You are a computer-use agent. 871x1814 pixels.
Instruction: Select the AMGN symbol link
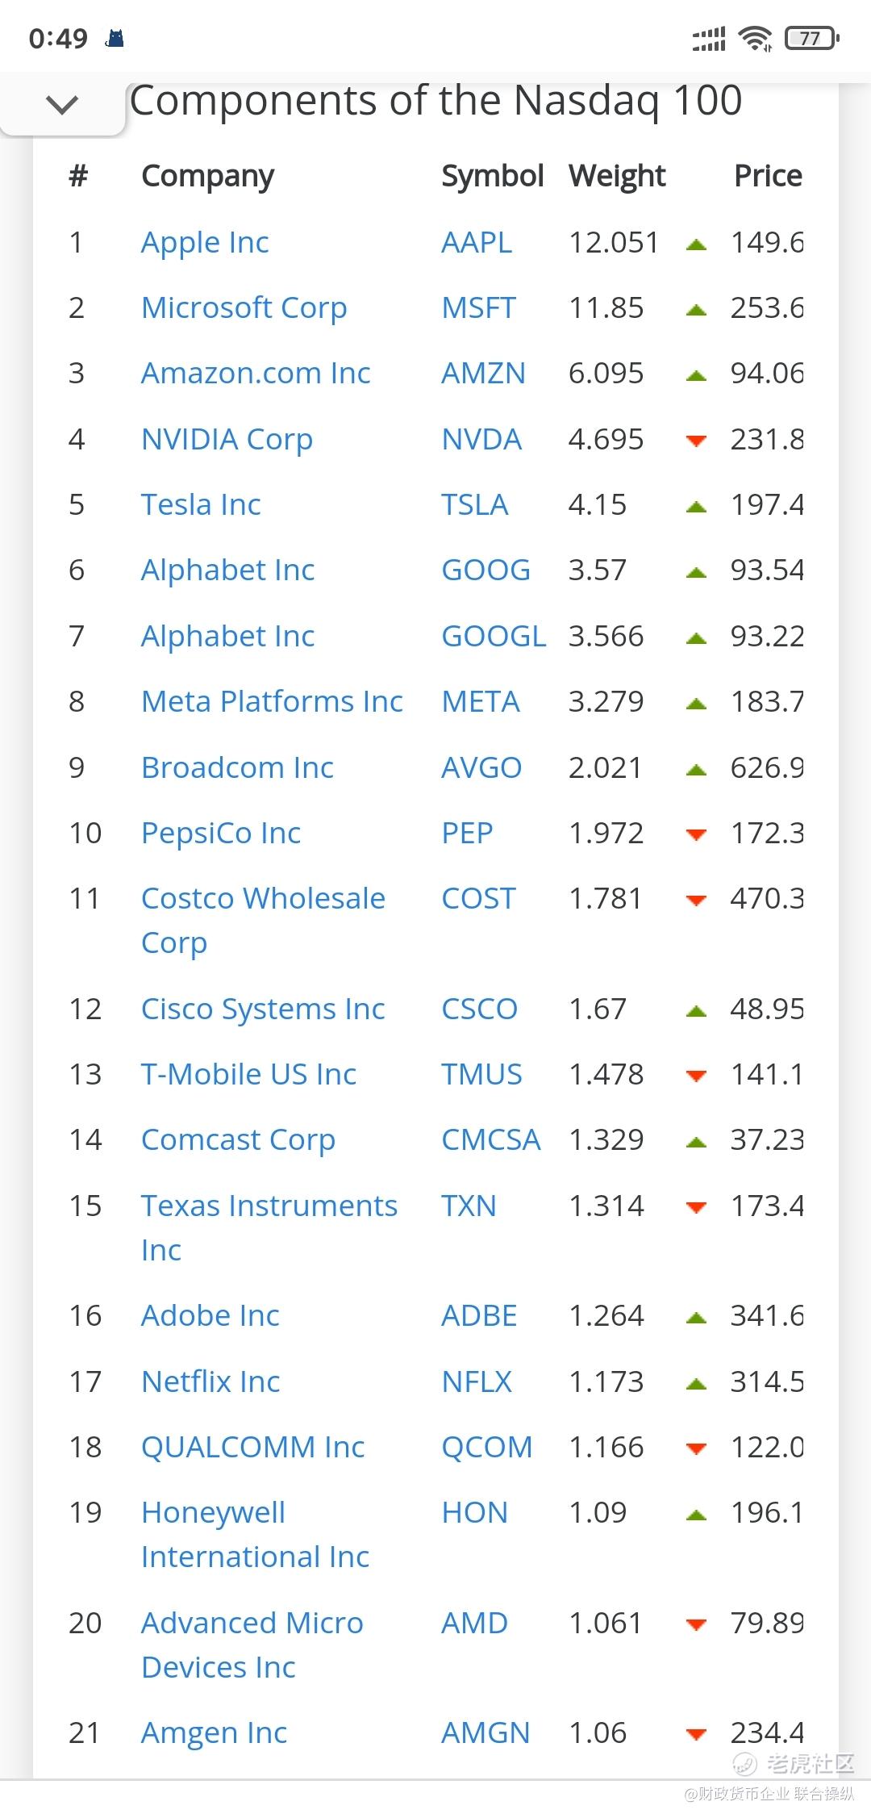(486, 1732)
